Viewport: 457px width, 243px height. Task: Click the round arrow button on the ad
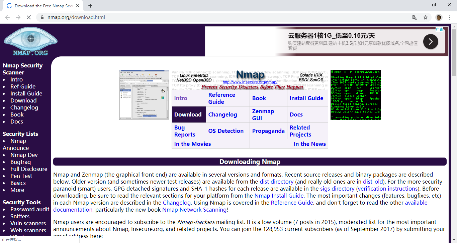(431, 41)
